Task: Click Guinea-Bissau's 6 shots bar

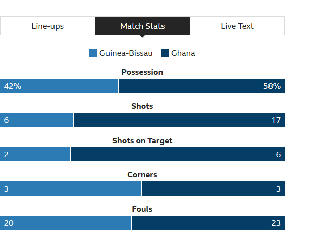Action: 36,120
